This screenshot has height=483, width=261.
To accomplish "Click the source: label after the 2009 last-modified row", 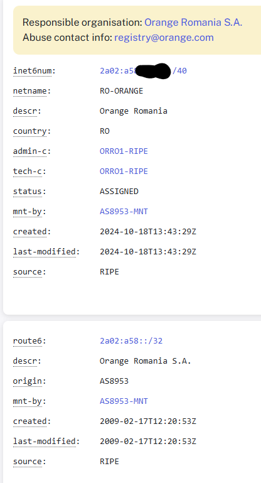I will tap(29, 462).
